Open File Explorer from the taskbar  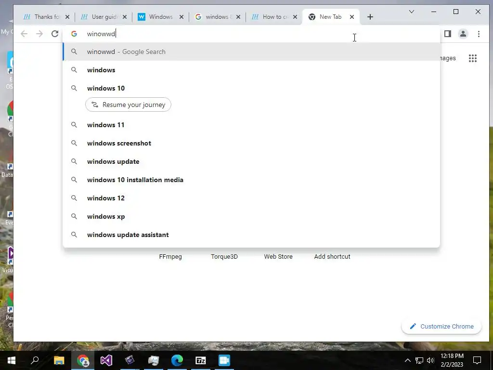tap(59, 360)
